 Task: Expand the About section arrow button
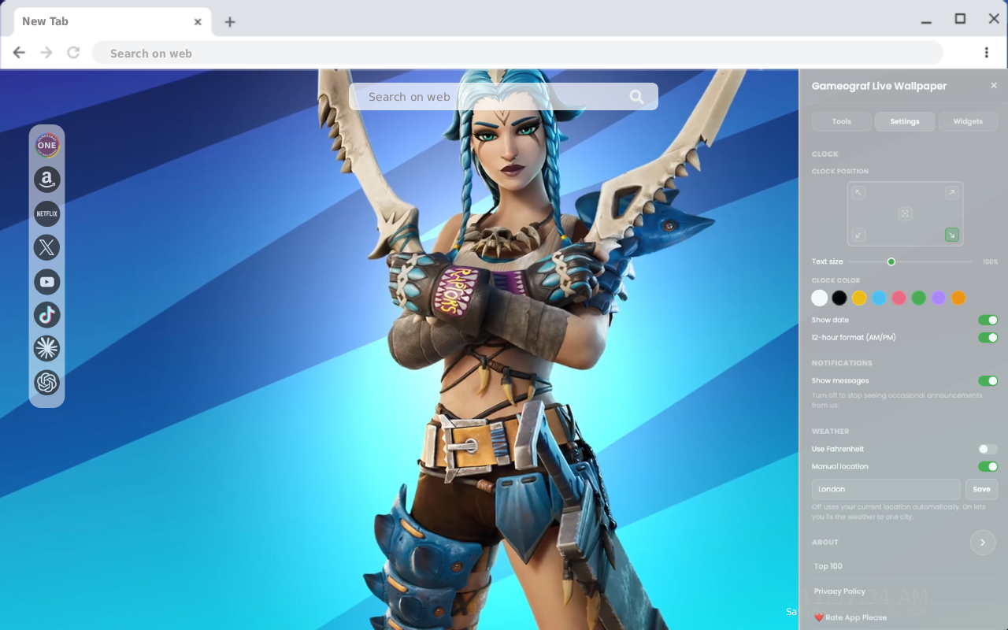tap(983, 543)
